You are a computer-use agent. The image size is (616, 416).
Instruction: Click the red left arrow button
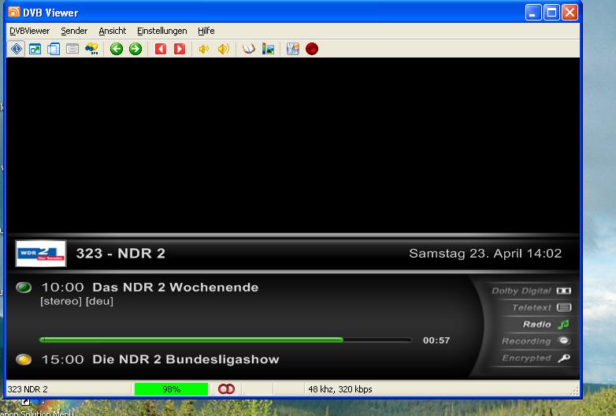160,49
